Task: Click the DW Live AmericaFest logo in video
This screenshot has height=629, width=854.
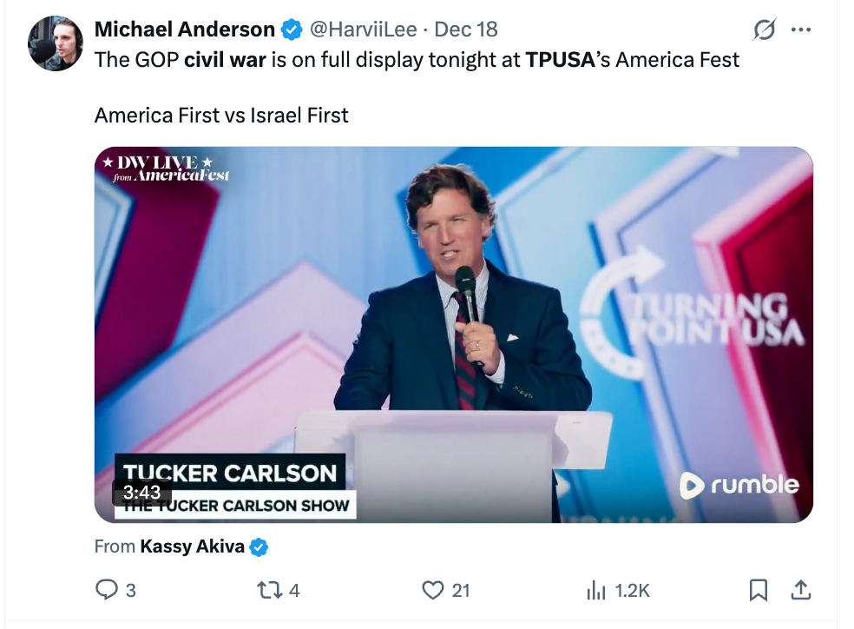Action: pyautogui.click(x=165, y=168)
